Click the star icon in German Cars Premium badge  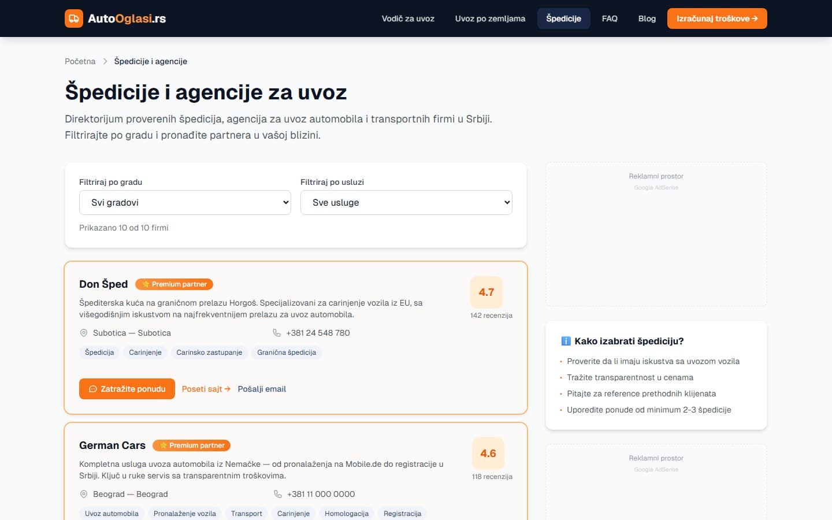coord(164,445)
